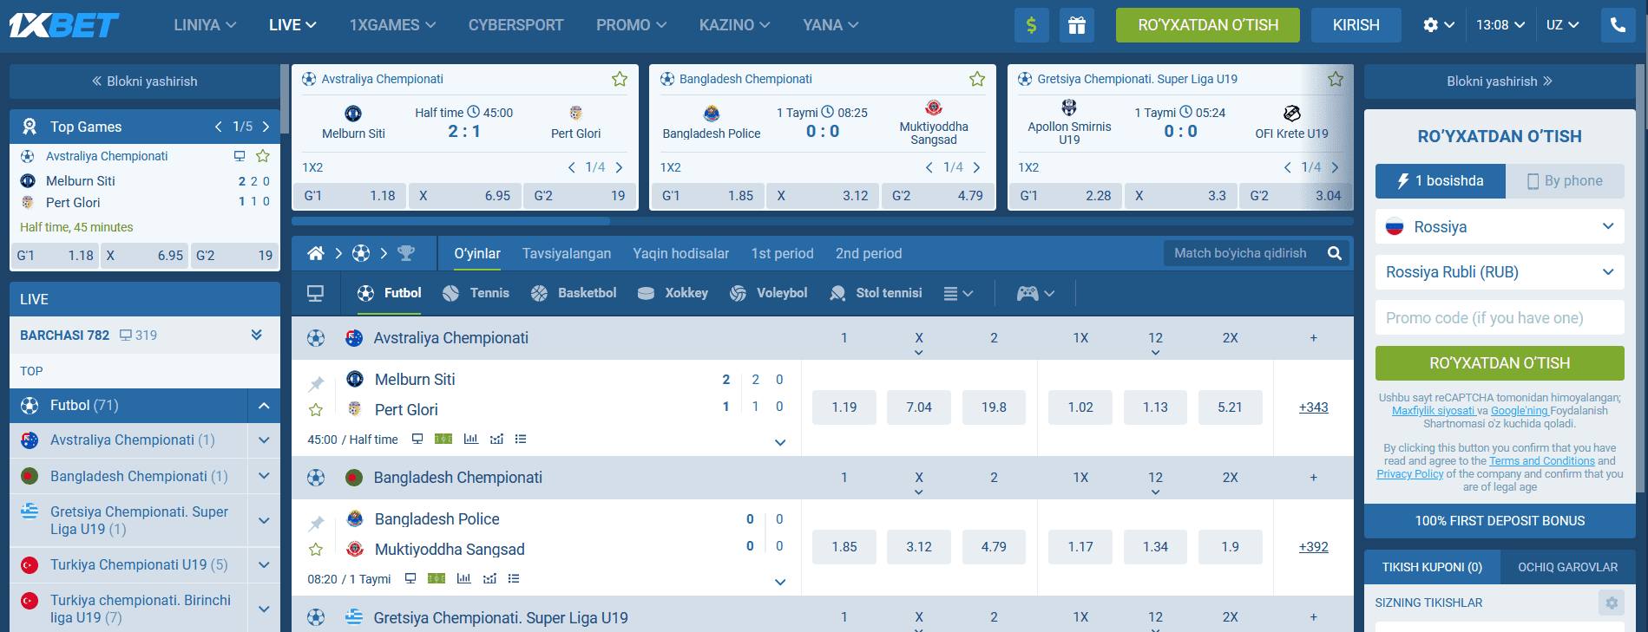Pin the Melburn Siti match
Viewport: 1648px width, 632px height.
[x=316, y=383]
